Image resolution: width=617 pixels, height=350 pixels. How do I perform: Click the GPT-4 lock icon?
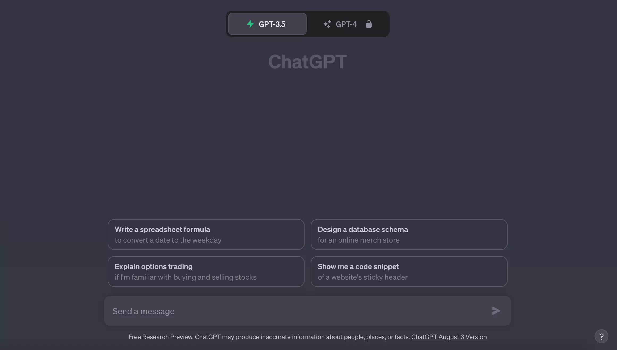point(369,24)
